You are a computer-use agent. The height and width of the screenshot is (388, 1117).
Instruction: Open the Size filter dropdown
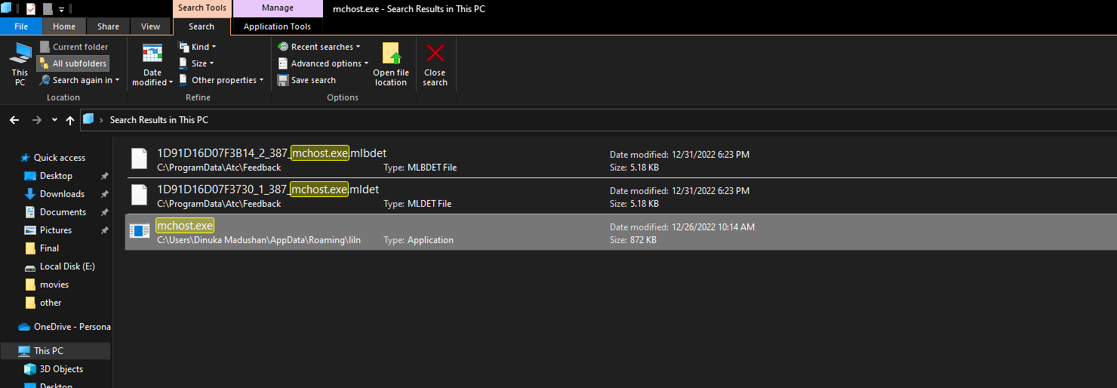[x=197, y=63]
